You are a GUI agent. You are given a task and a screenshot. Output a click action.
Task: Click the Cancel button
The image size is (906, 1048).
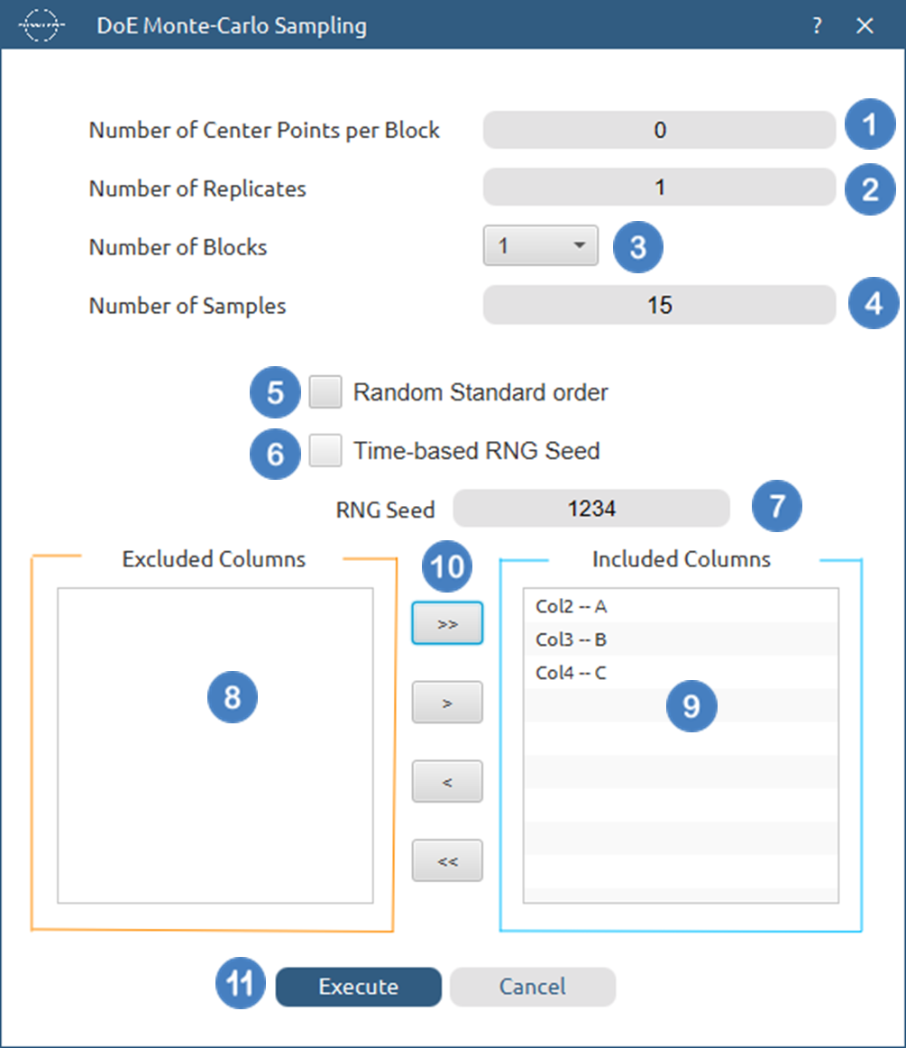(532, 987)
